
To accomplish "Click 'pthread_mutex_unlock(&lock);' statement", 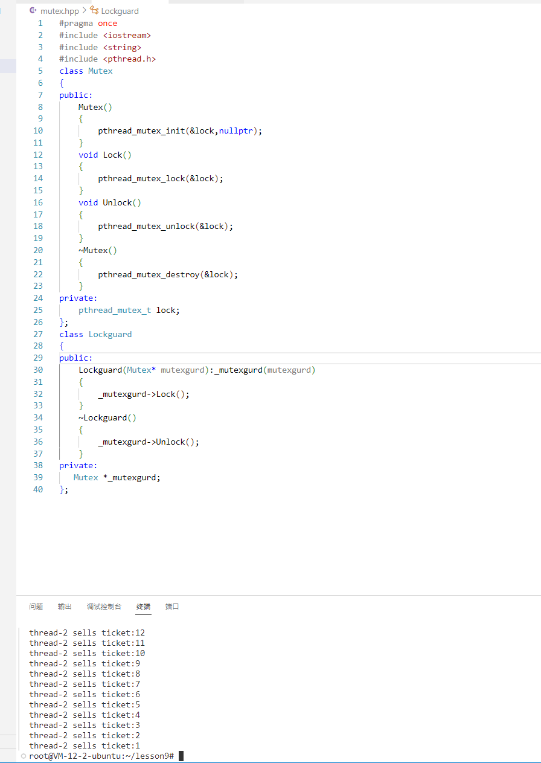I will (165, 226).
